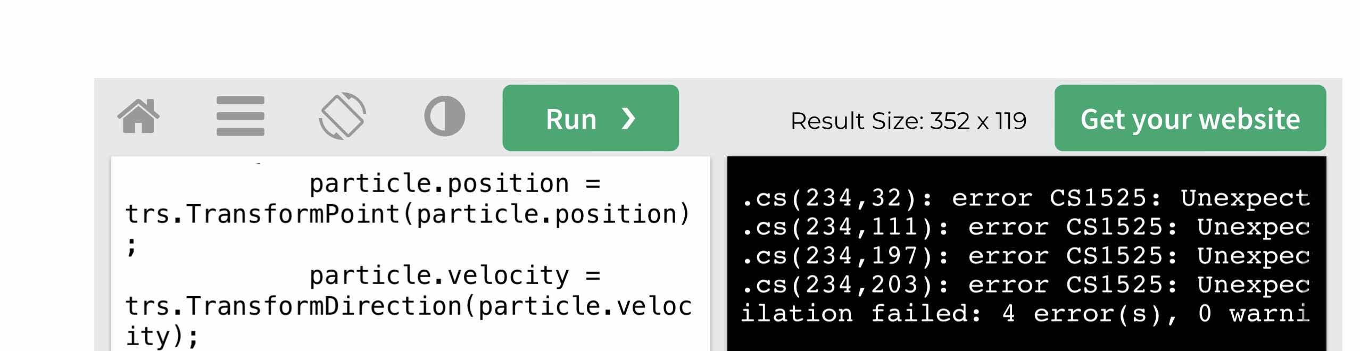Go to the home page icon
The height and width of the screenshot is (351, 1360).
pyautogui.click(x=138, y=116)
